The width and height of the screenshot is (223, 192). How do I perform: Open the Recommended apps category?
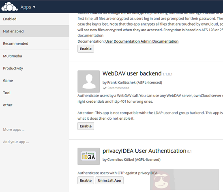point(34,43)
